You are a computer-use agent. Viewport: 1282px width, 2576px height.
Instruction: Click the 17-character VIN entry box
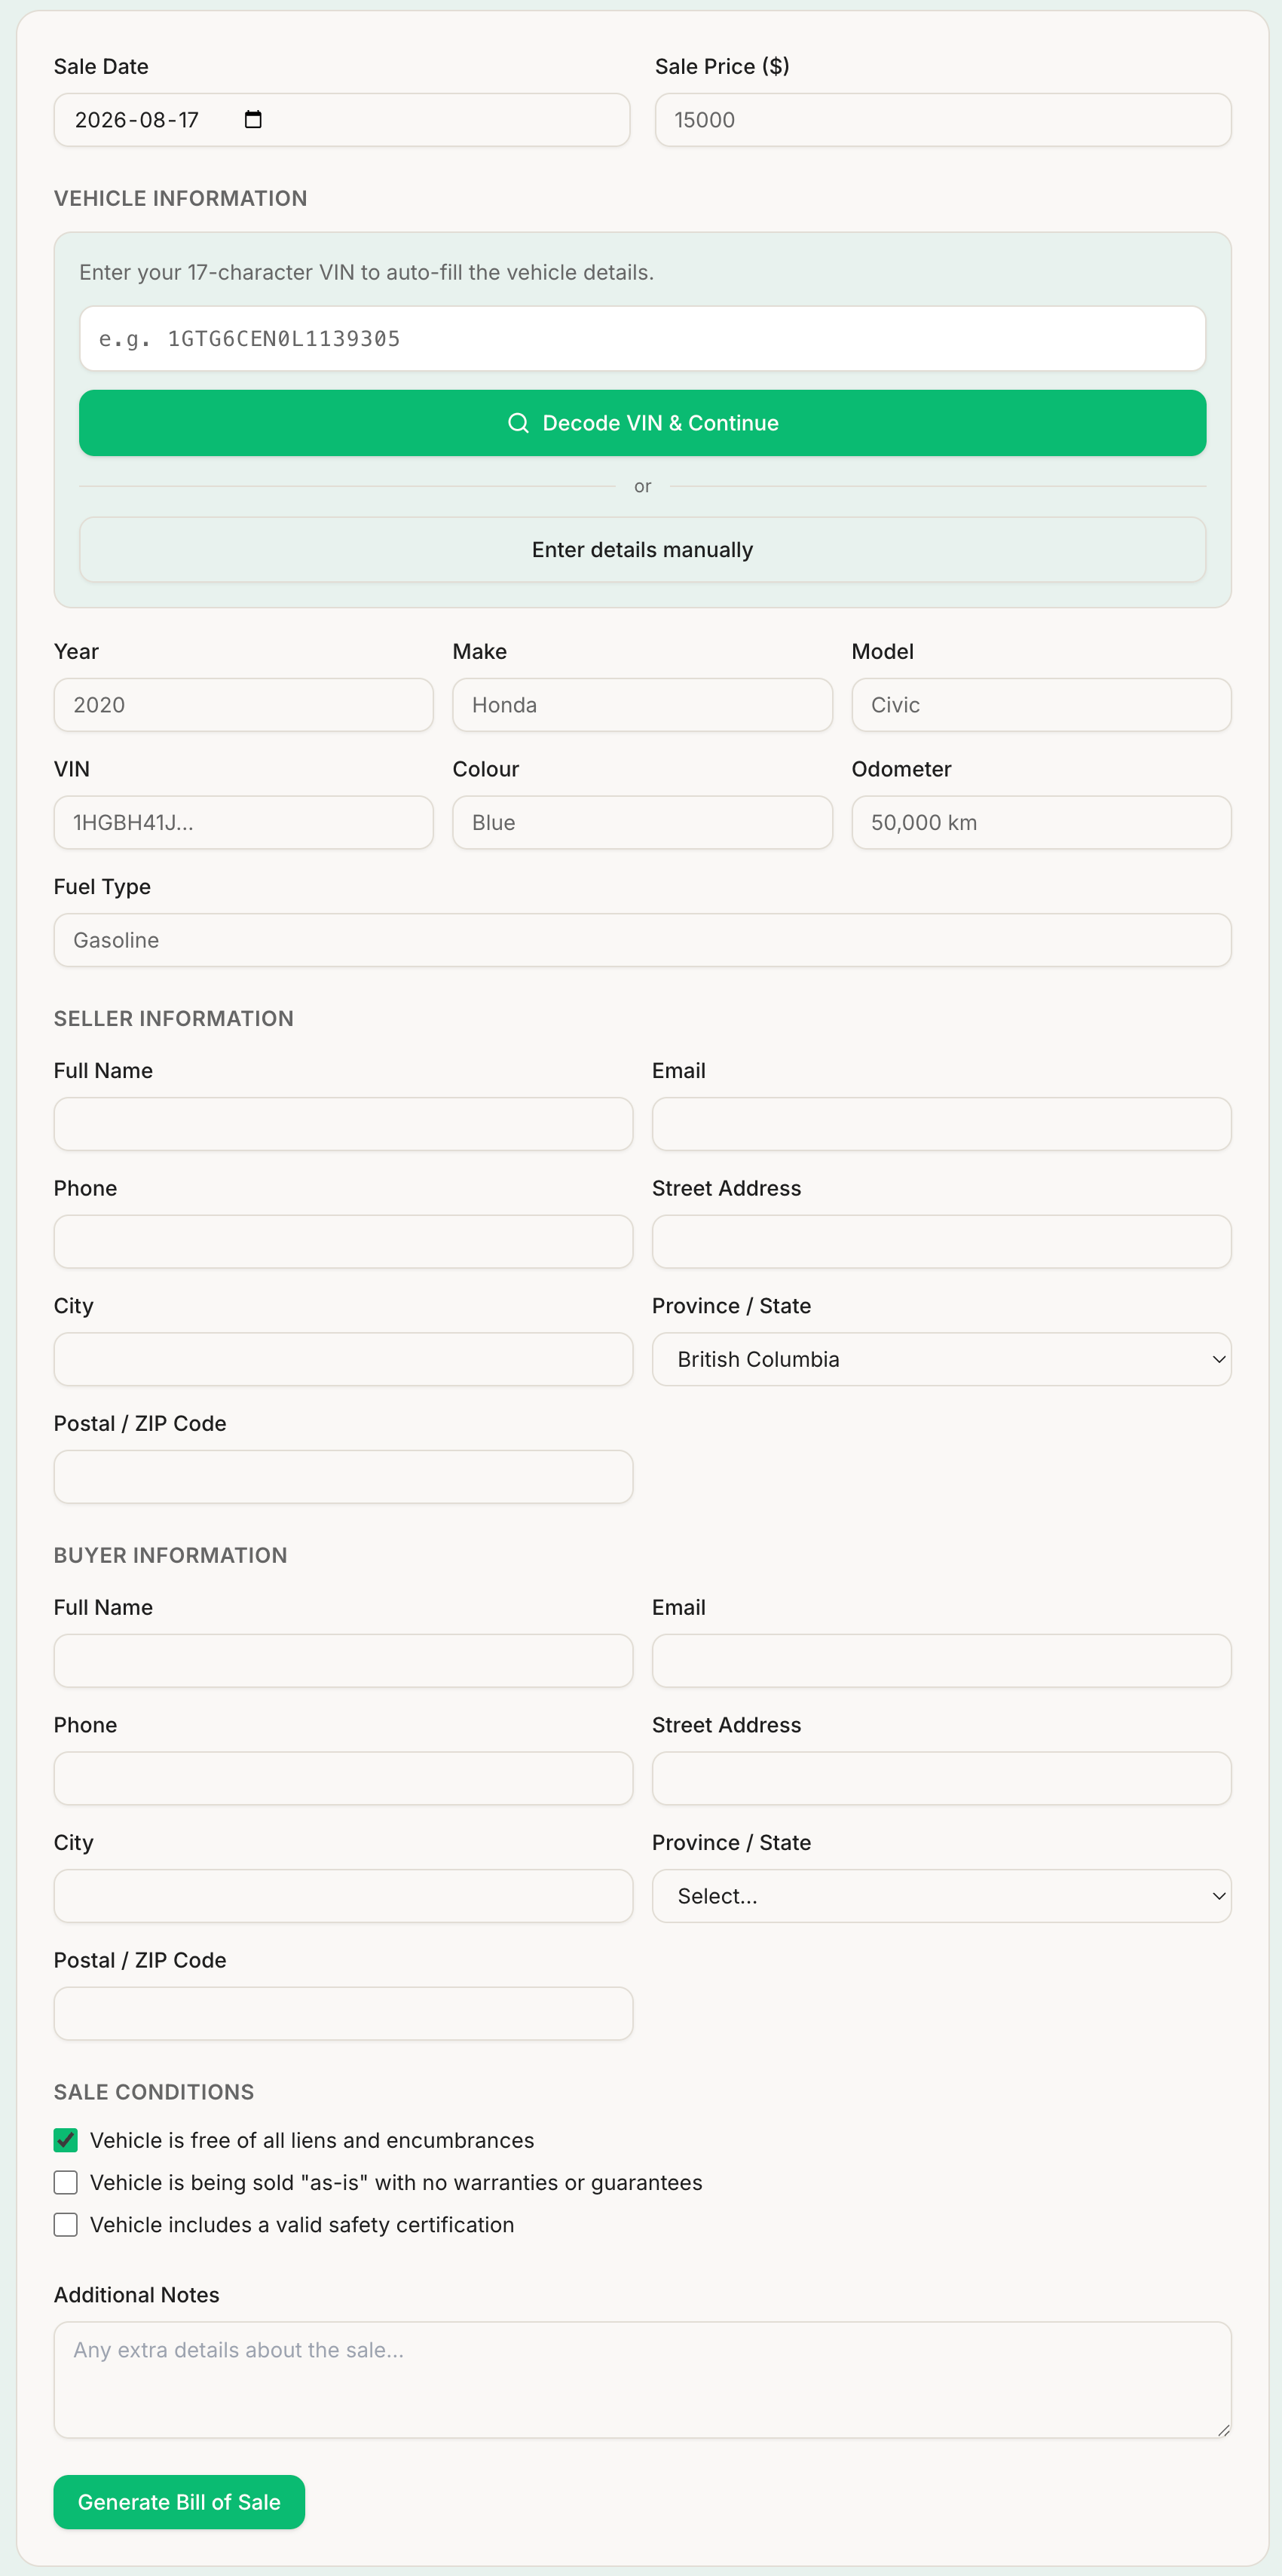tap(642, 338)
